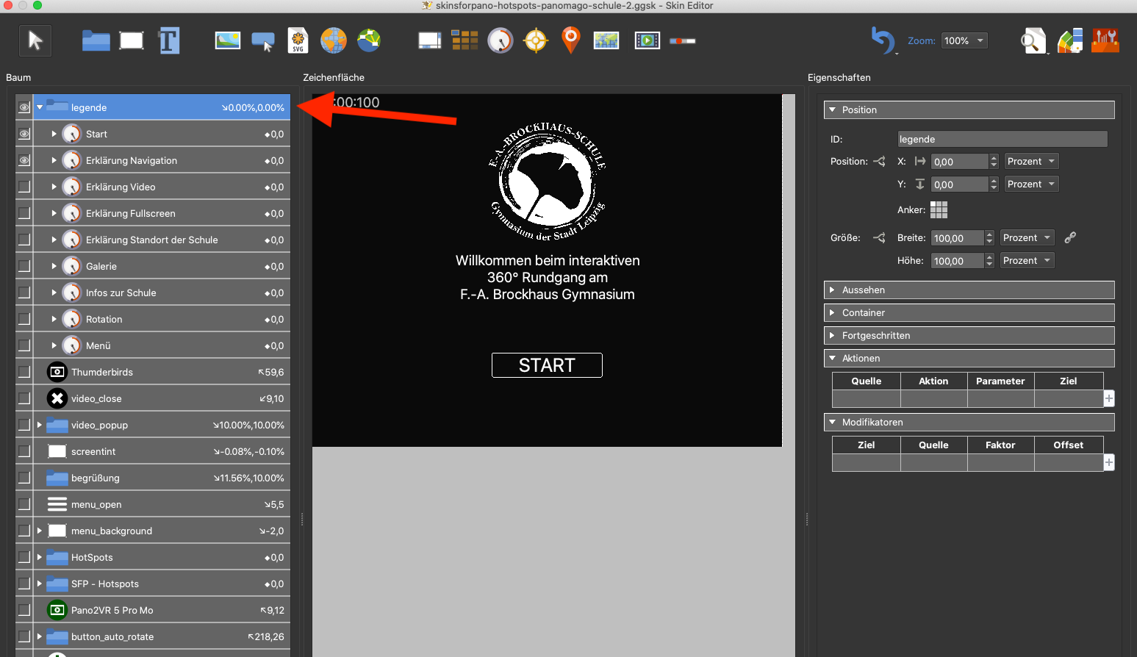Click the link chain icon beside Breite

[x=1070, y=237]
